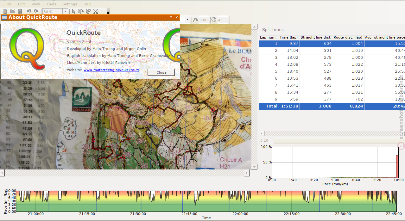Image resolution: width=405 pixels, height=221 pixels.
Task: Click the Split times panel heading
Action: point(273,30)
